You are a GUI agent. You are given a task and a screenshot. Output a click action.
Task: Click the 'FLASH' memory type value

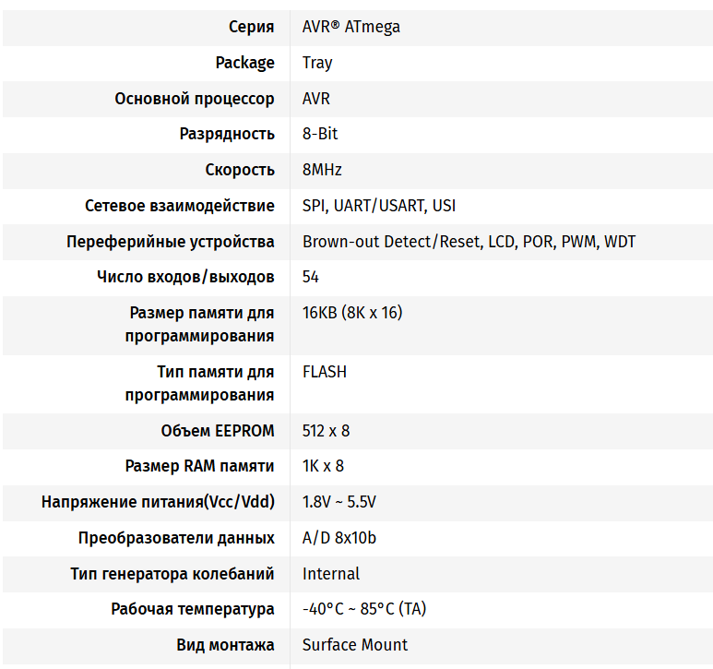324,372
